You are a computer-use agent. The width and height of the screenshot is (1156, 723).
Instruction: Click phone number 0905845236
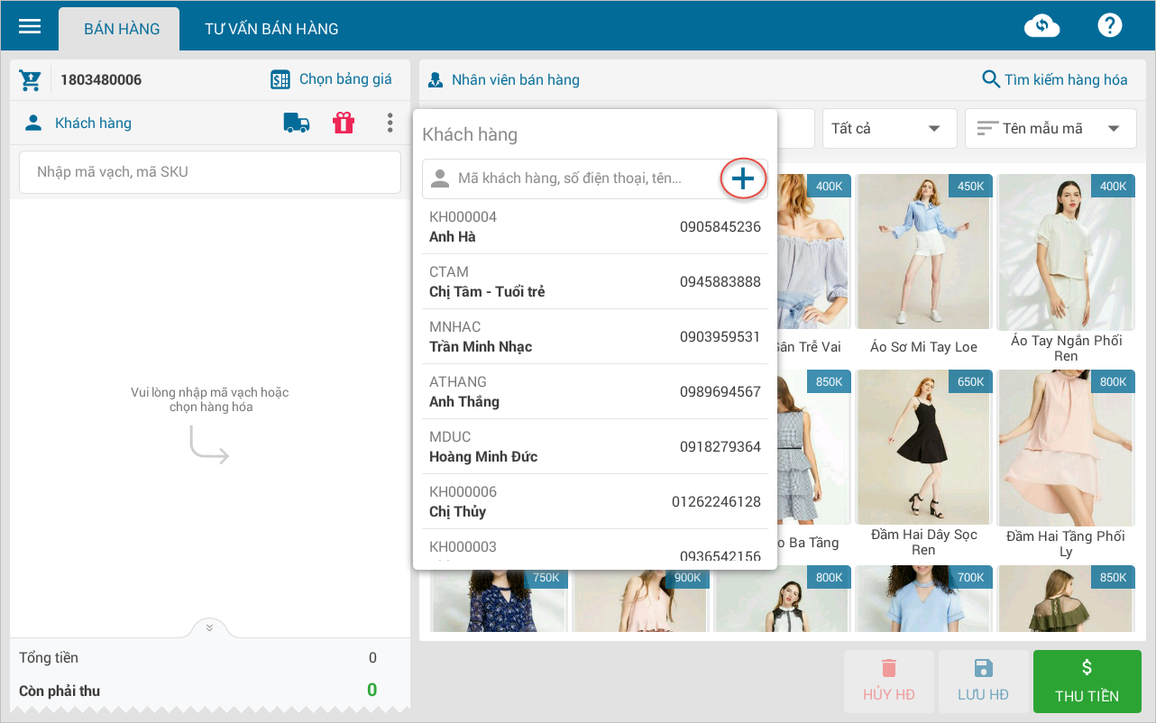[720, 227]
